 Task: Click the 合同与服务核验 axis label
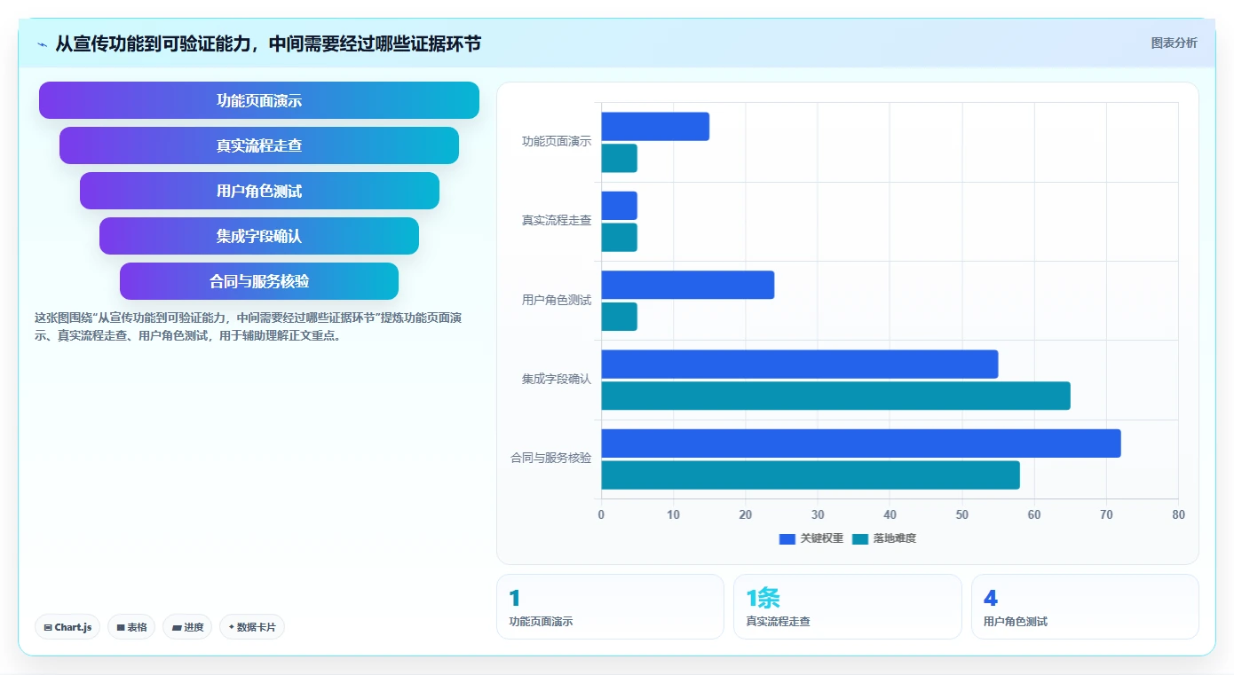click(551, 459)
